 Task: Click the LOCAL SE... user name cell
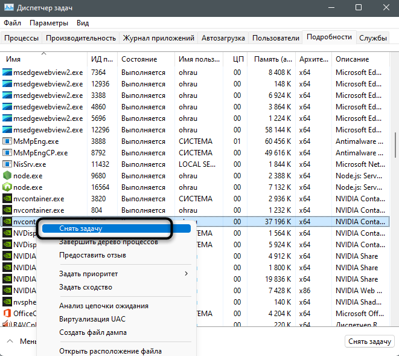[x=197, y=164]
